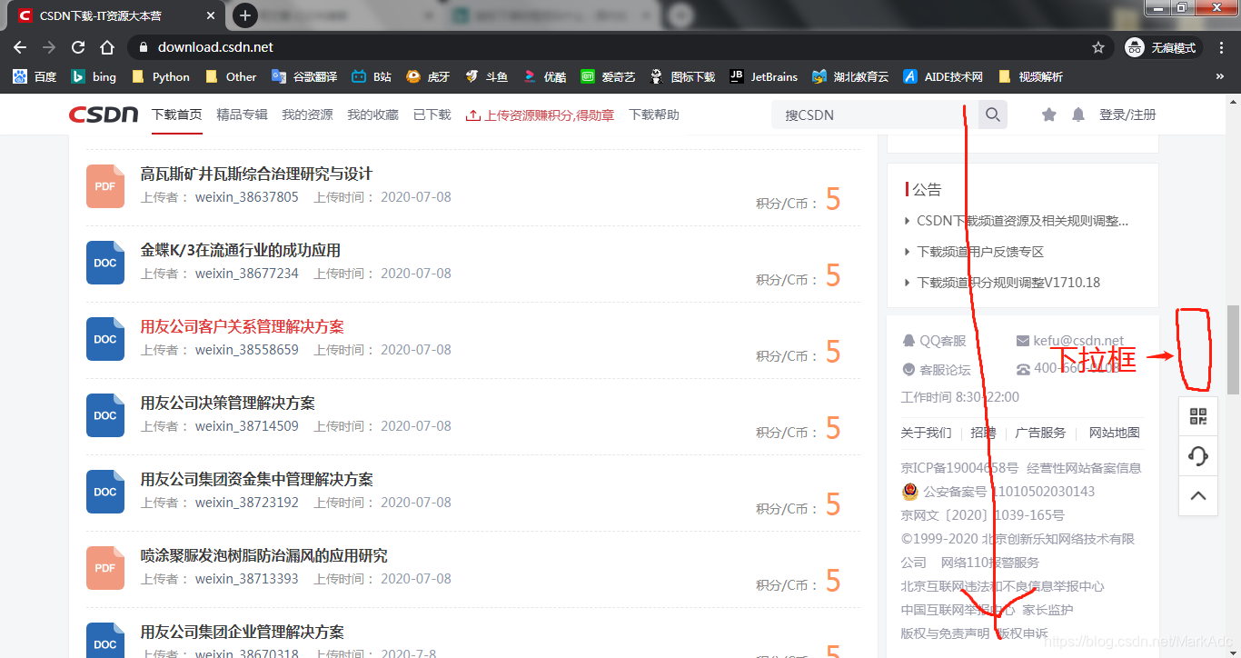Open bing bookmark

click(x=94, y=77)
